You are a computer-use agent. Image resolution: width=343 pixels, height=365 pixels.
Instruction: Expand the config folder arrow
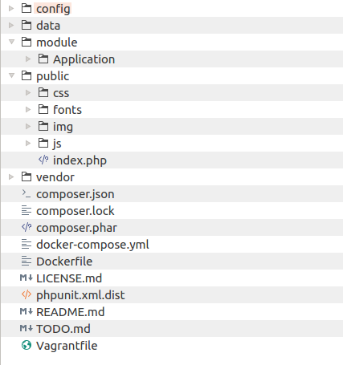(x=11, y=9)
